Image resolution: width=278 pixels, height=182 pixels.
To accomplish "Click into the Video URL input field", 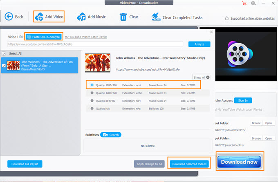I will click(x=95, y=44).
